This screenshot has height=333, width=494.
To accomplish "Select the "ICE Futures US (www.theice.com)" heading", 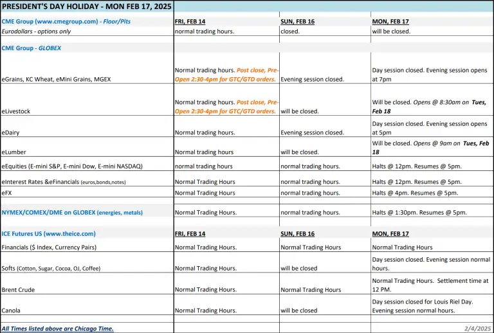I will (48, 233).
